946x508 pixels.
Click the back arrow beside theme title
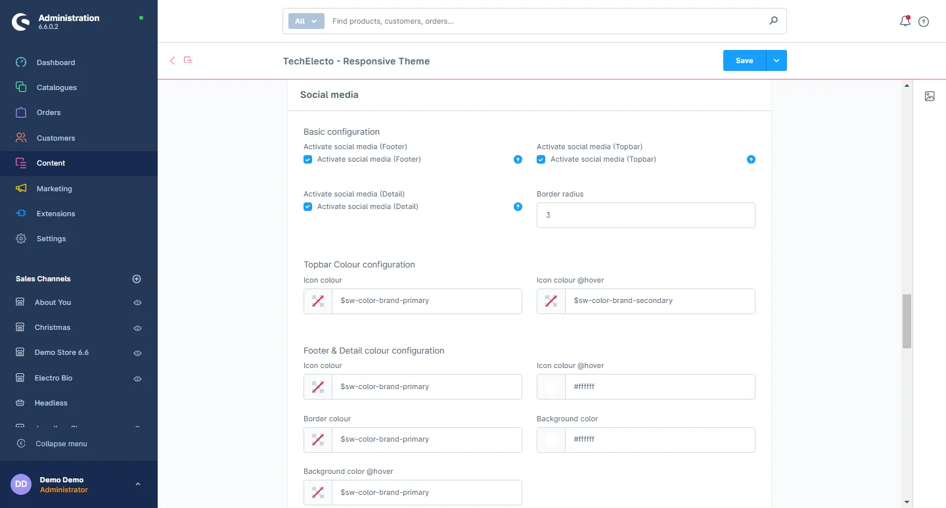(172, 60)
